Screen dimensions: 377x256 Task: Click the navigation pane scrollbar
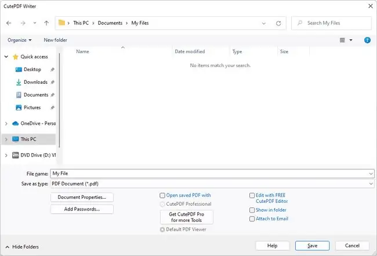(x=59, y=100)
